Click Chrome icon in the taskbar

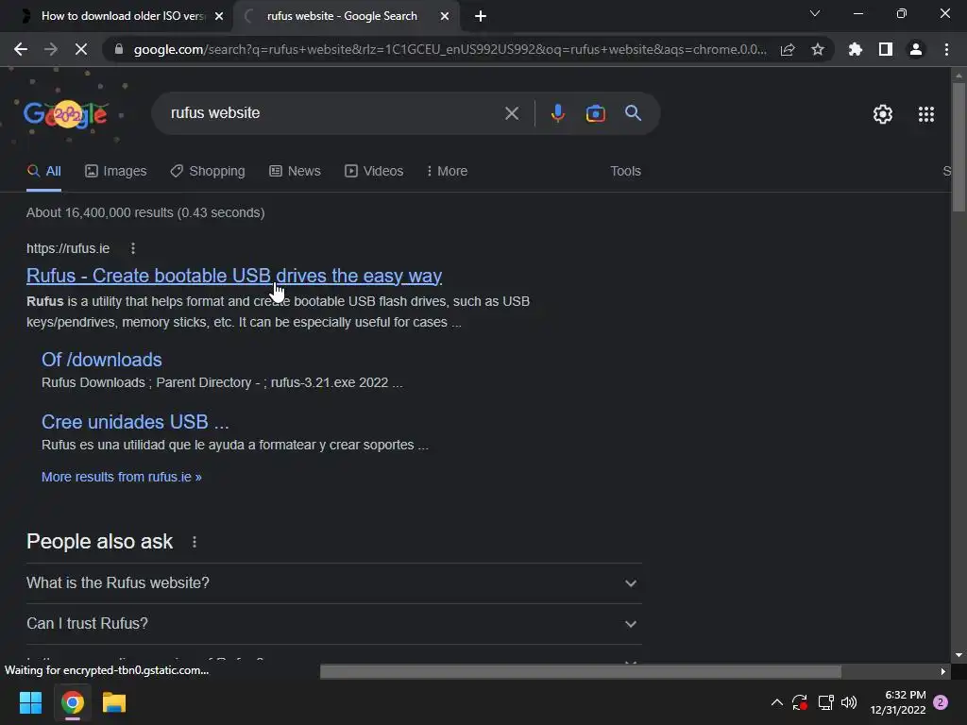(72, 702)
